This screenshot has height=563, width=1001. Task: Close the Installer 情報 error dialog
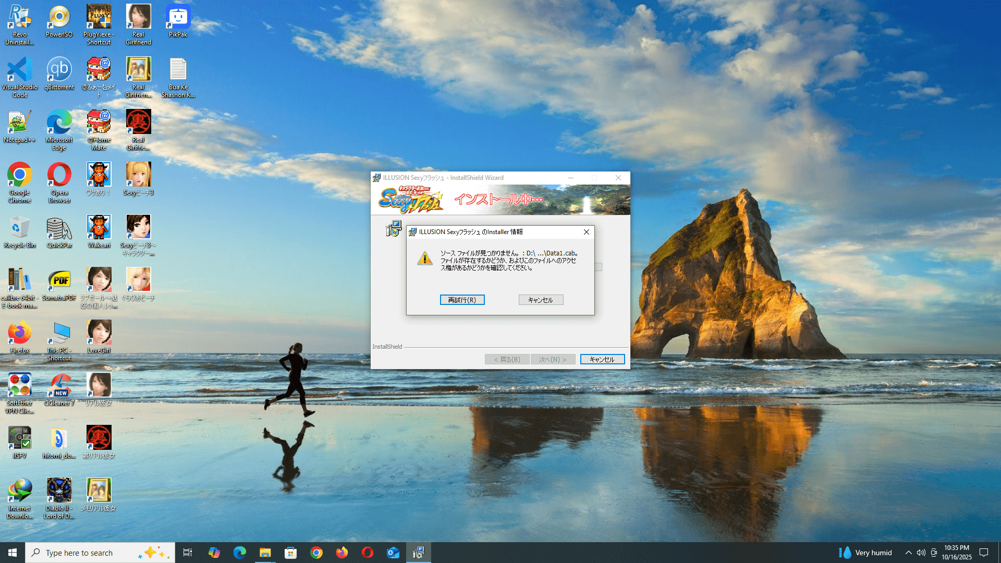click(x=587, y=232)
